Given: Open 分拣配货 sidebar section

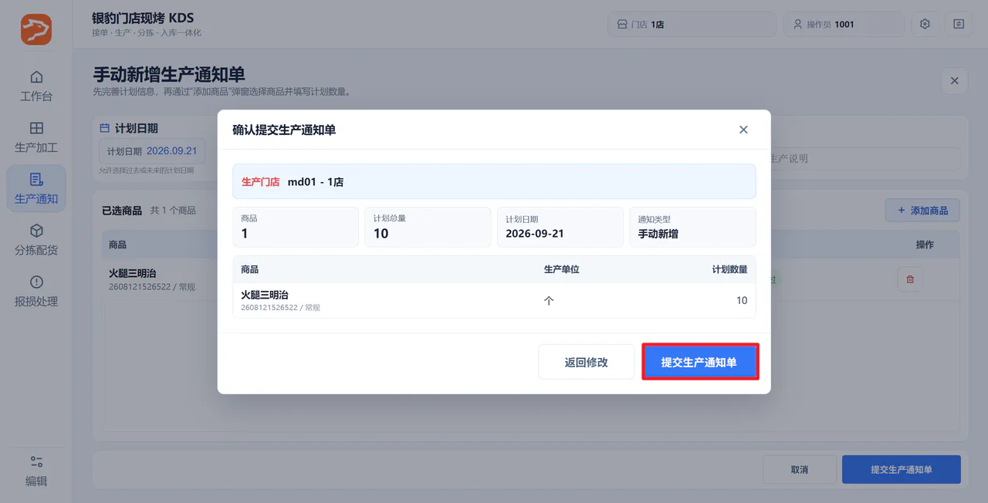Looking at the screenshot, I should 36,240.
